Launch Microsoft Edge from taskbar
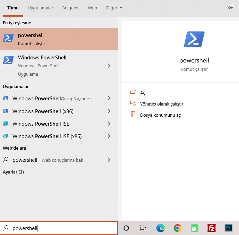Viewport: 239px width, 235px height. pos(161,228)
